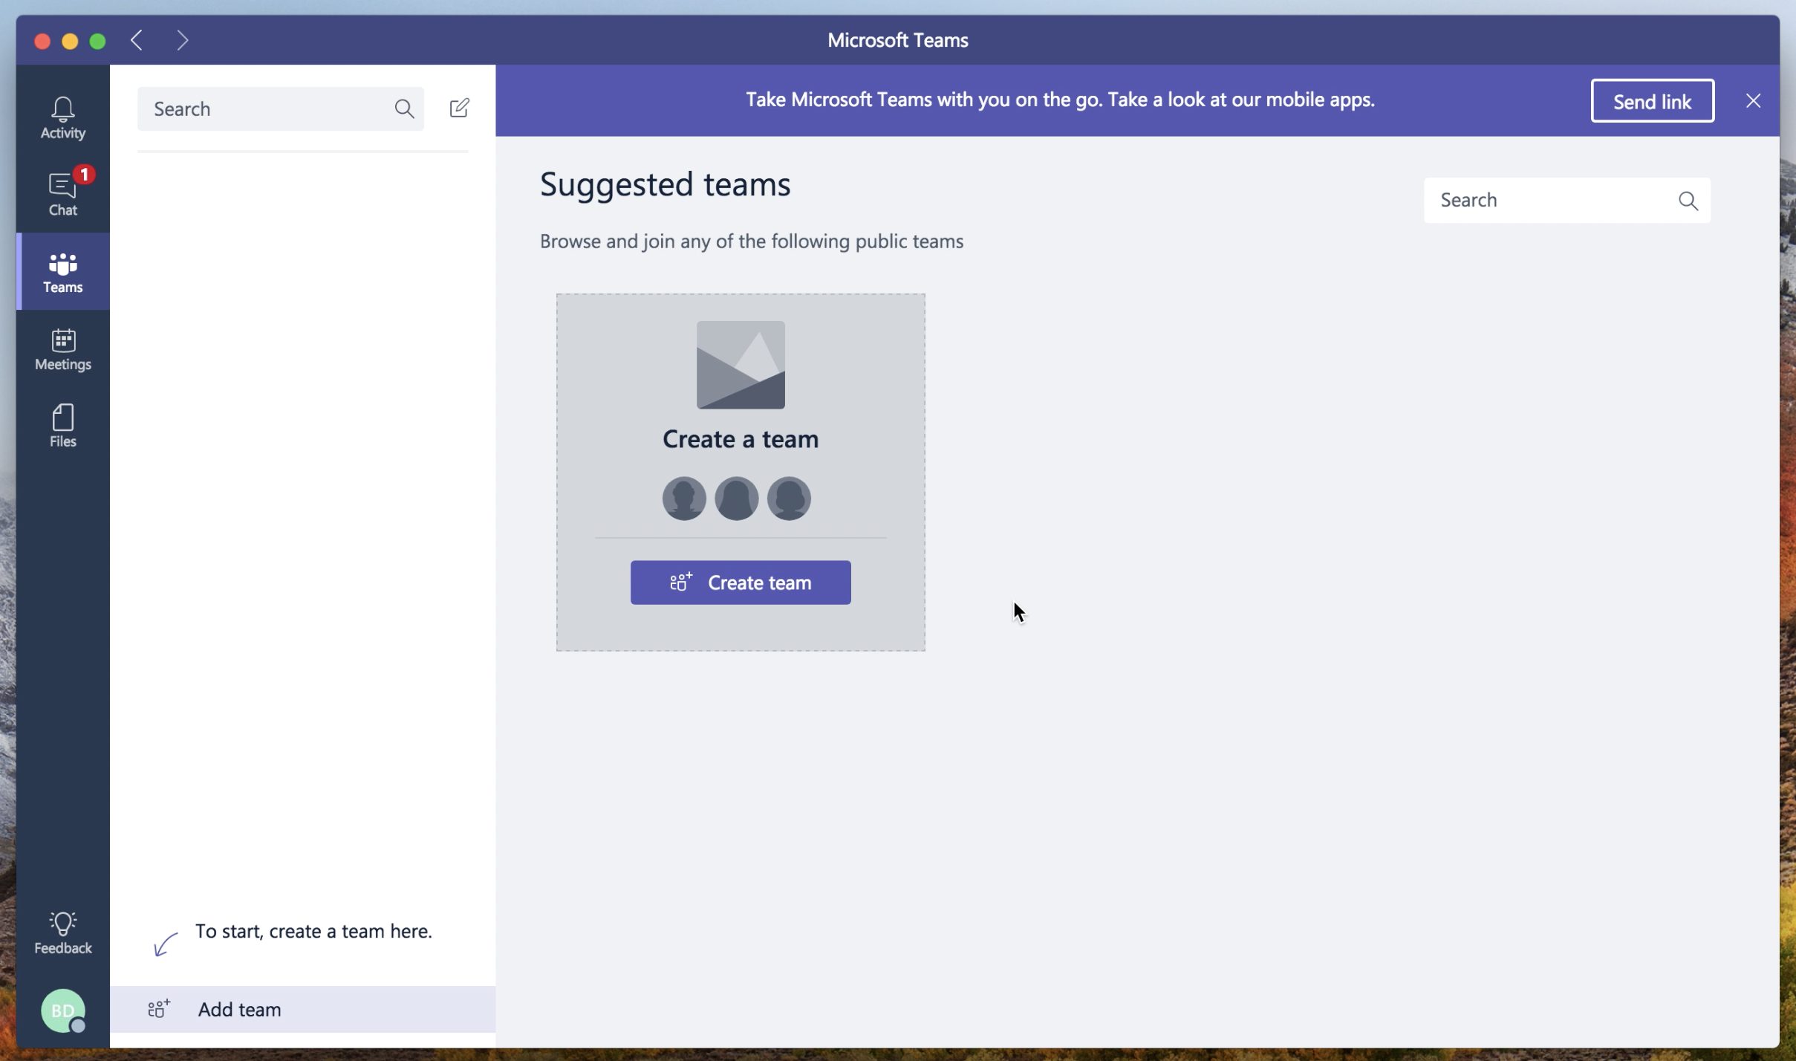This screenshot has width=1796, height=1061.
Task: Click the back navigation arrow
Action: [x=137, y=40]
